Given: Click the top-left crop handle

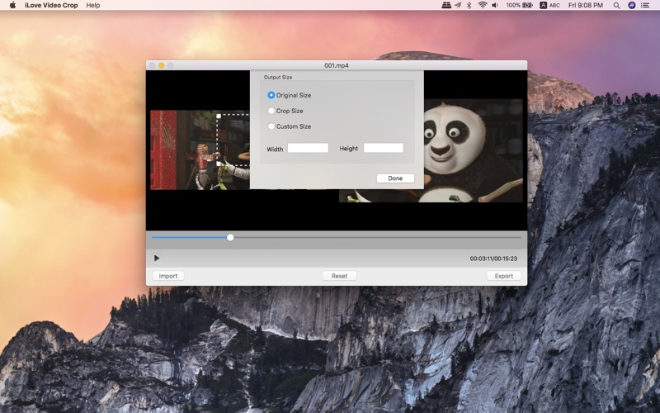Looking at the screenshot, I should [x=219, y=116].
